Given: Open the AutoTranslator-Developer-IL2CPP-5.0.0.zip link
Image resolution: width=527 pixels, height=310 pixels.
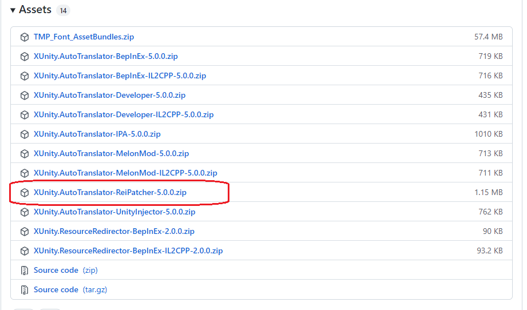Looking at the screenshot, I should (124, 114).
